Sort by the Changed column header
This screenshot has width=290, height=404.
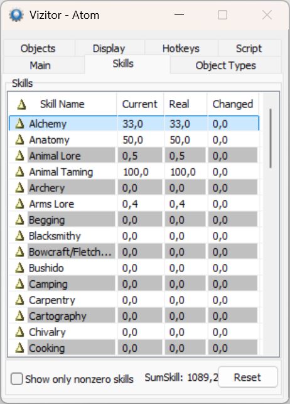point(233,104)
